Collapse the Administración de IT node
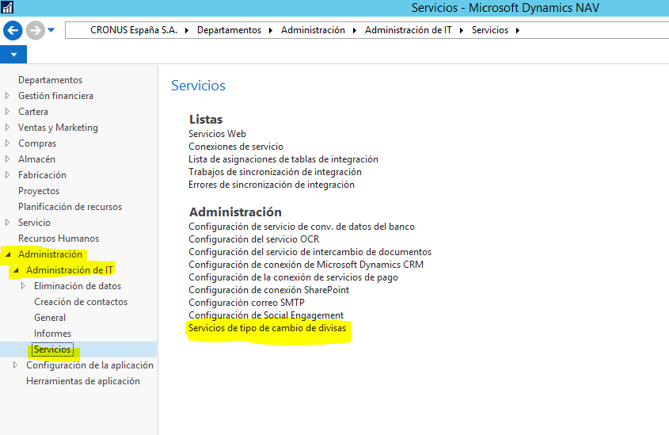Viewport: 669px width, 435px height. tap(16, 269)
